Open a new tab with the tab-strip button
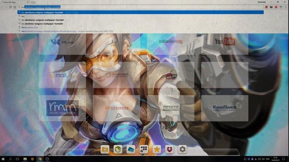This screenshot has height=162, width=289. point(33,2)
